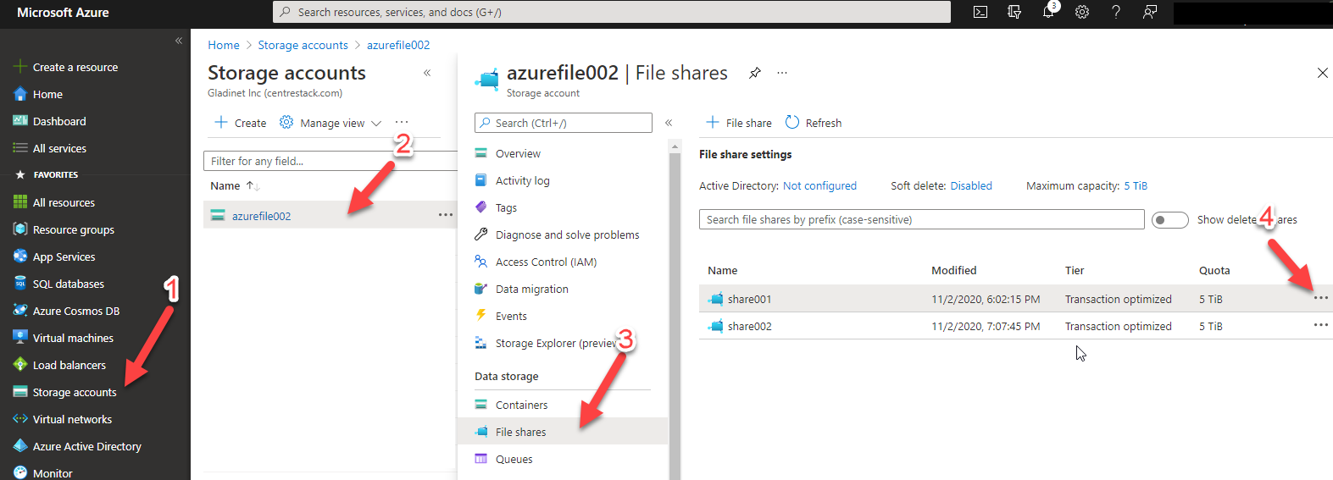Close the File shares blade
This screenshot has height=480, width=1333.
pos(1322,73)
